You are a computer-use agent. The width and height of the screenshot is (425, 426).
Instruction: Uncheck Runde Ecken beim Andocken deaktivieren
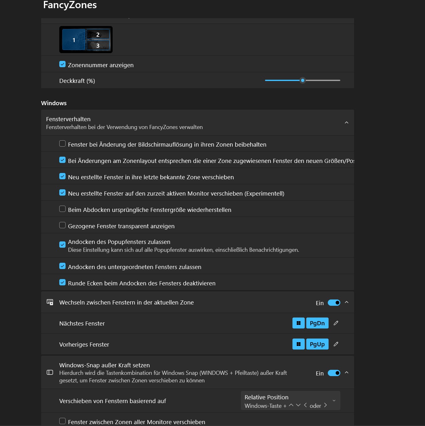coord(62,282)
